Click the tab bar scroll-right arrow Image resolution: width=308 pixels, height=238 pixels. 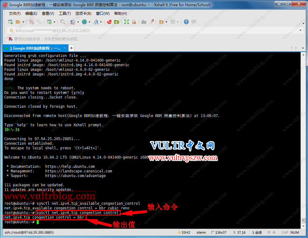click(296, 48)
